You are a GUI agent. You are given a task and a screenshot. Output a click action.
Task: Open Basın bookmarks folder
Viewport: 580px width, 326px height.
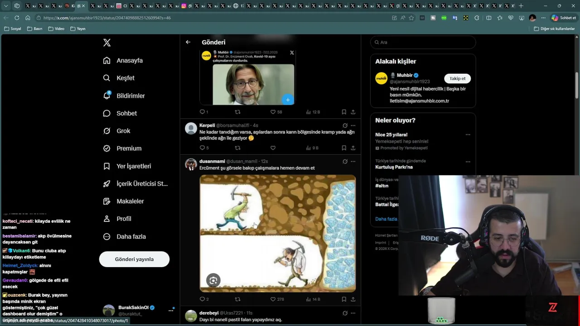pyautogui.click(x=35, y=29)
